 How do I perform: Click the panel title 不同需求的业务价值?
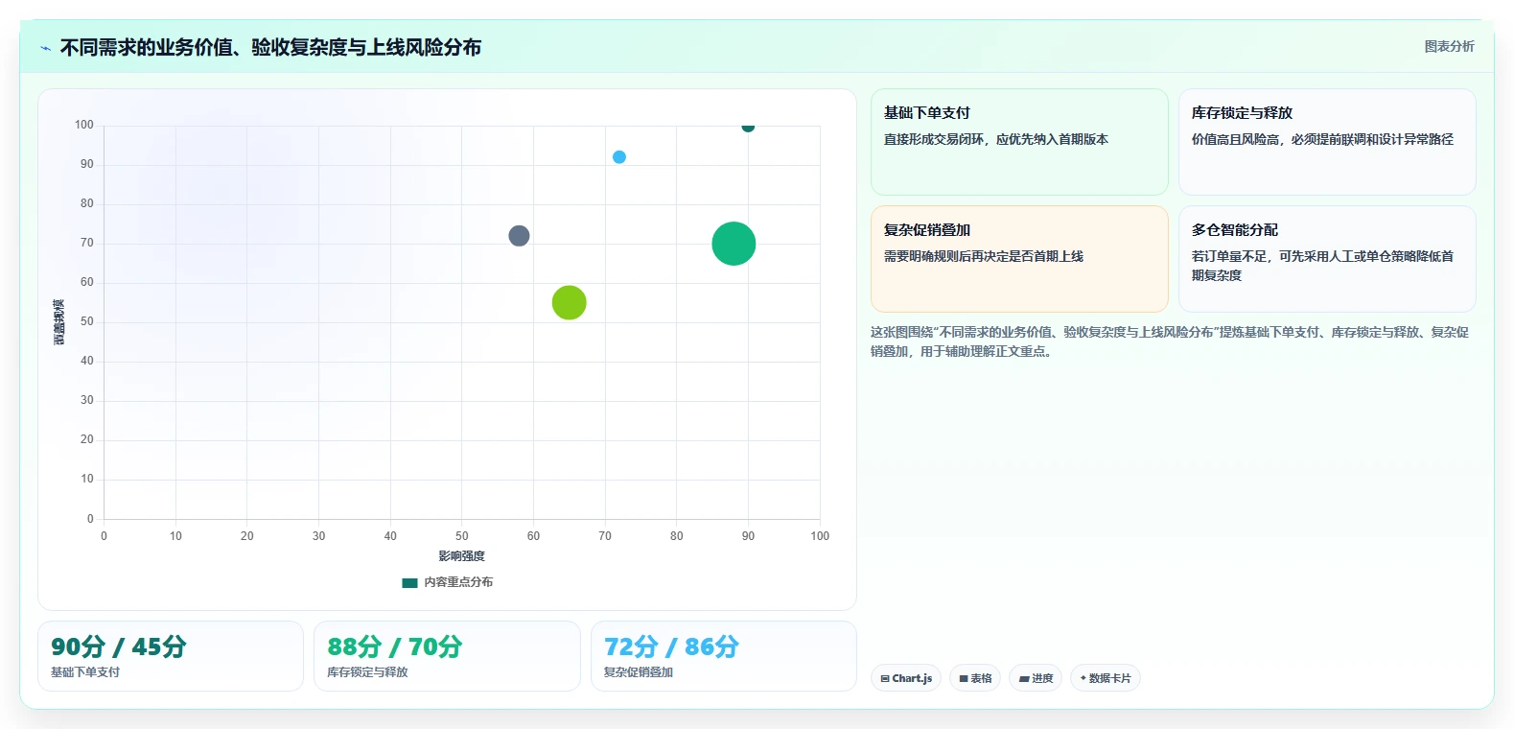coord(271,47)
